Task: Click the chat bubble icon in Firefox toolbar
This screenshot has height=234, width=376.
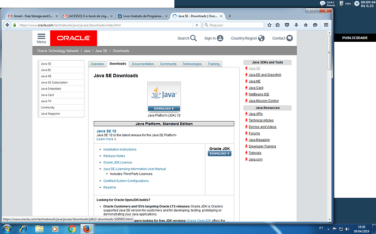Action: pyautogui.click(x=315, y=25)
